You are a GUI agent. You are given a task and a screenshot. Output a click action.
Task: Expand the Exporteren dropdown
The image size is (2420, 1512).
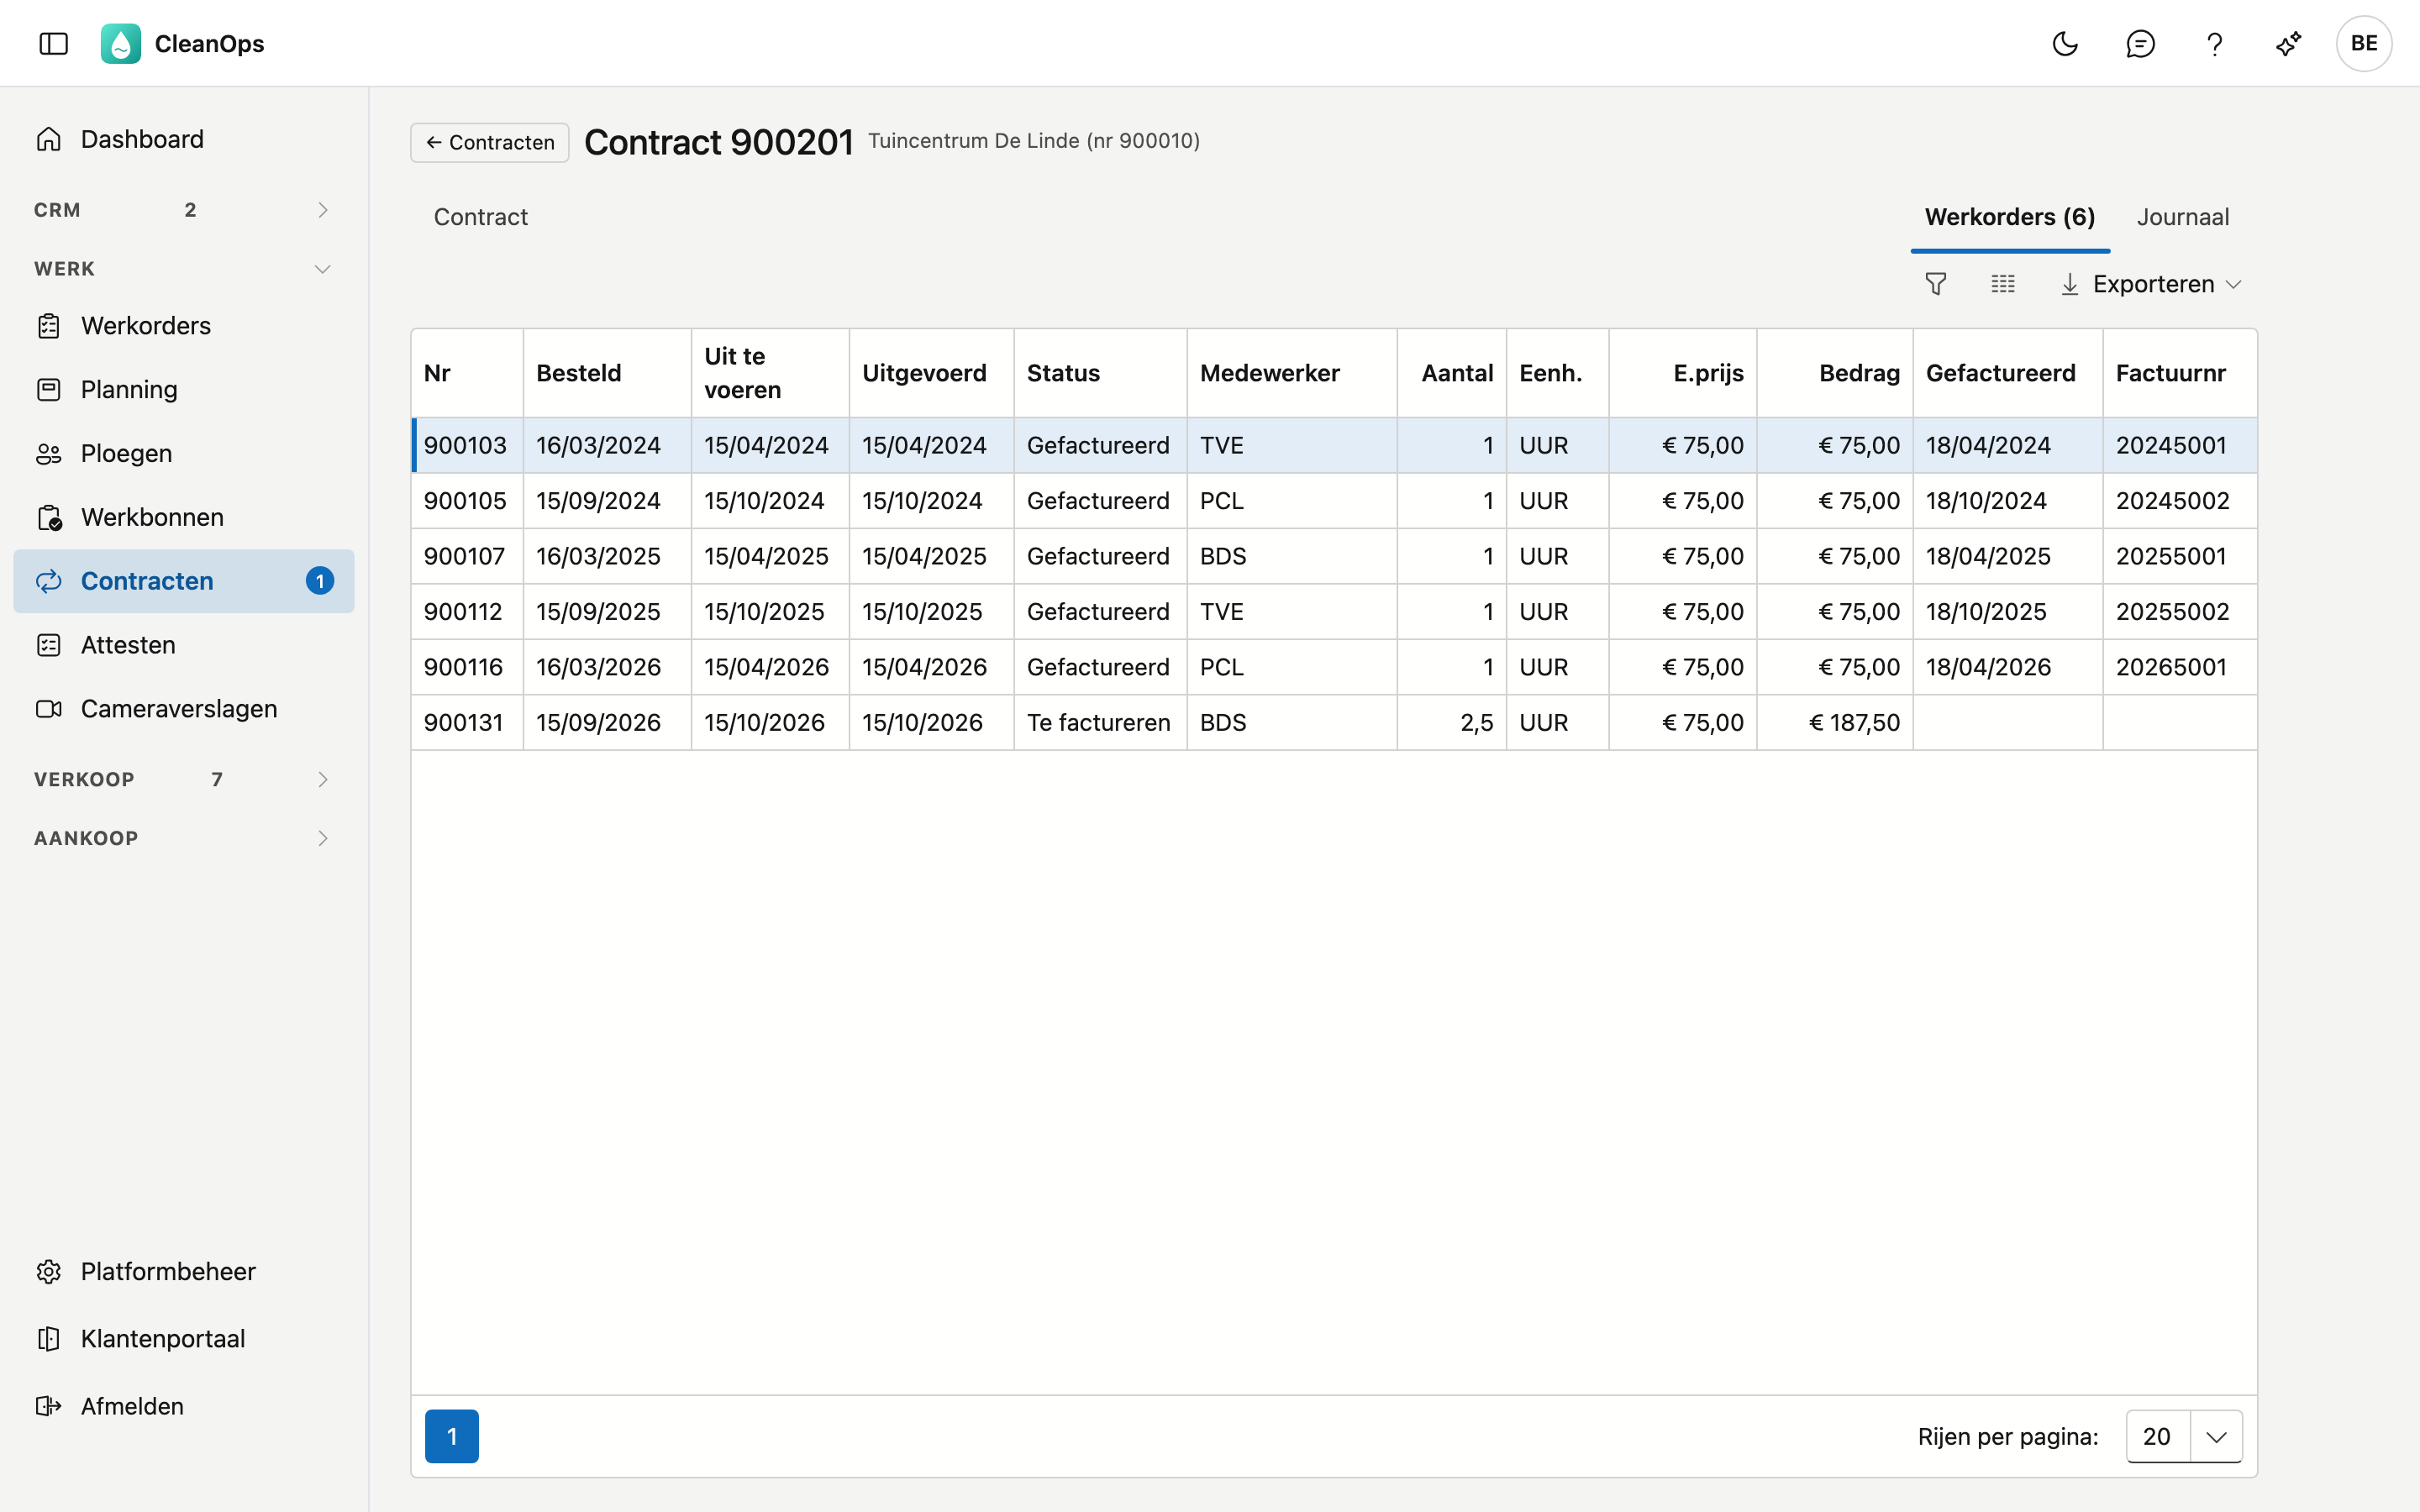pos(2152,284)
